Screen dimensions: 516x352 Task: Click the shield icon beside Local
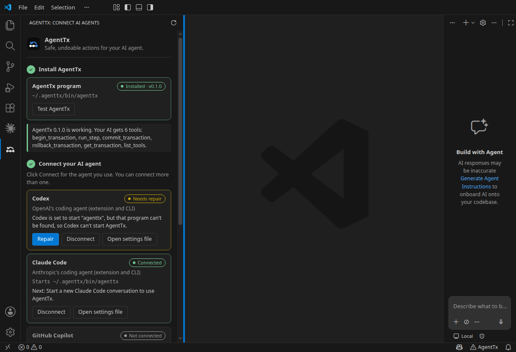point(482,336)
